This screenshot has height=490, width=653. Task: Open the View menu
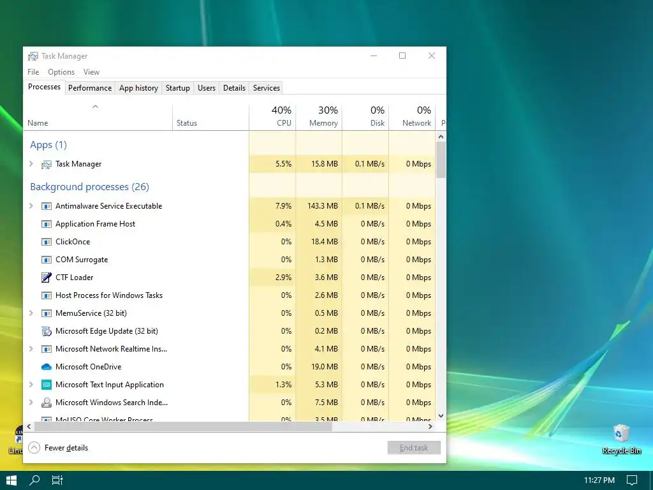coord(91,72)
